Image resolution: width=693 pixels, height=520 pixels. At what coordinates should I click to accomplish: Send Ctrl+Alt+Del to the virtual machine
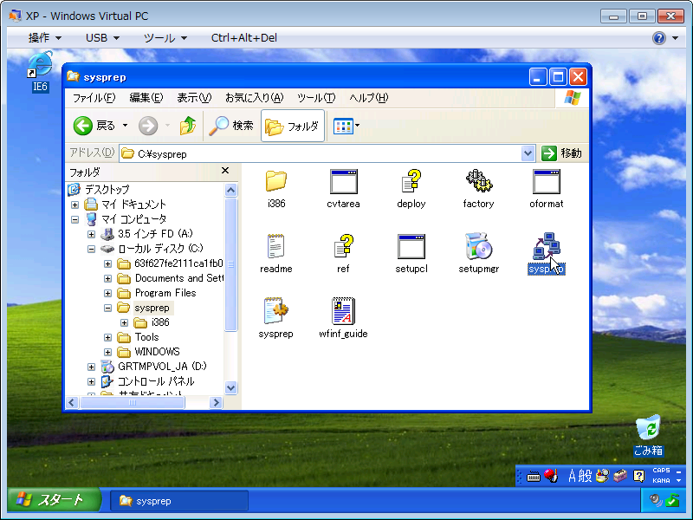point(244,38)
